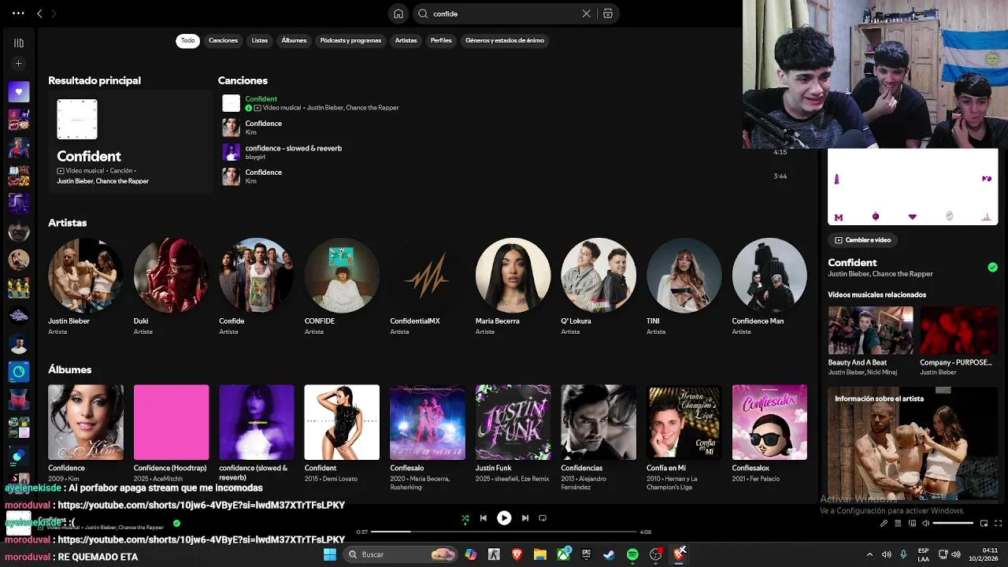Open the three-dots app menu
1008x567 pixels.
(18, 13)
